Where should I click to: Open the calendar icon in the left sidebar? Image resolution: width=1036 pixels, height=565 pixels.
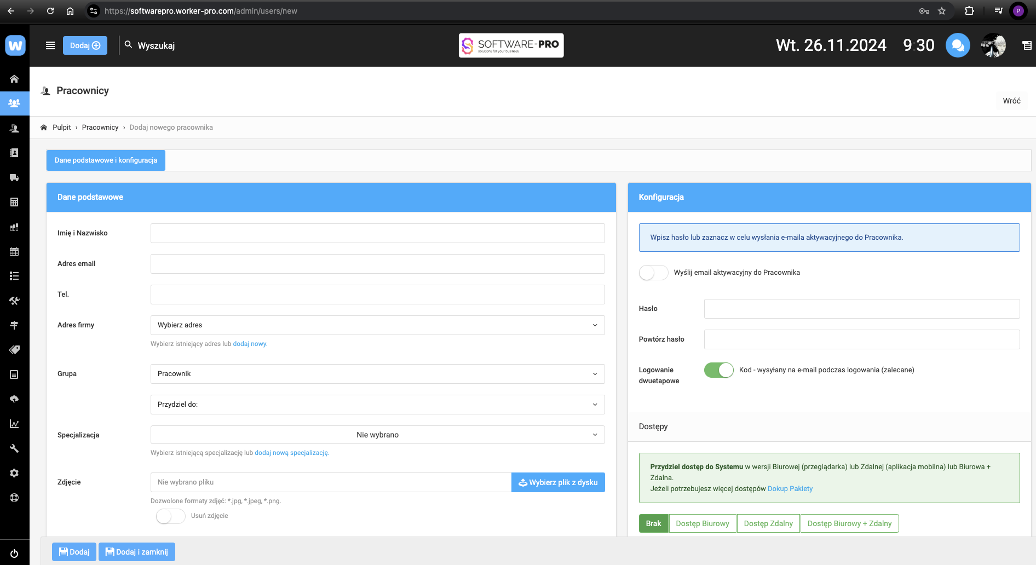coord(14,252)
